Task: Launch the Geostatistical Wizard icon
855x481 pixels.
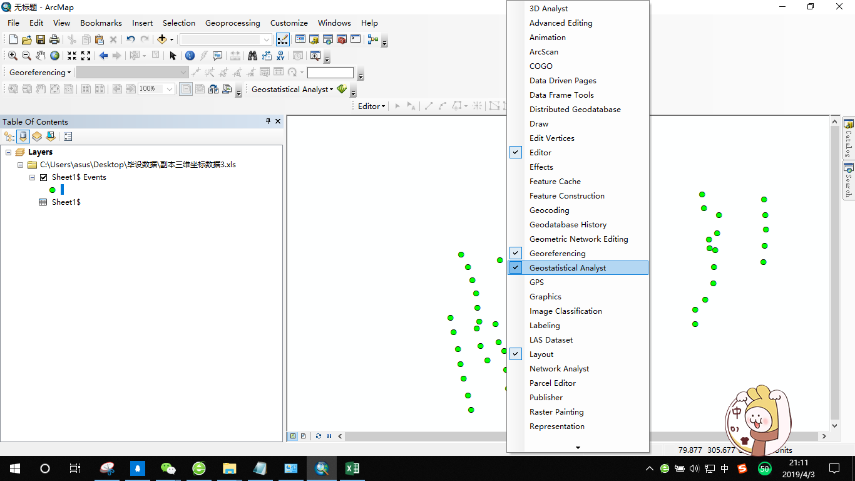Action: (x=342, y=90)
